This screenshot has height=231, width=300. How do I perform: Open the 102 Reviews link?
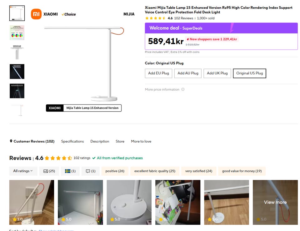tap(183, 18)
